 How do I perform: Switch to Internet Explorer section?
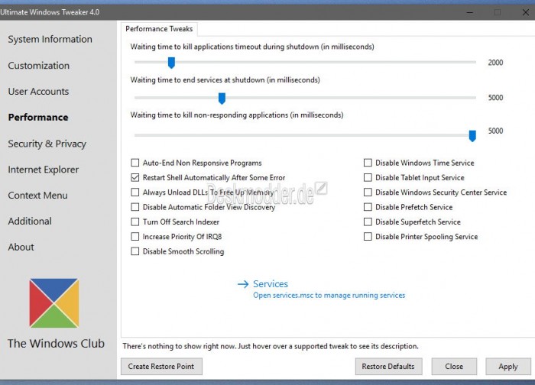pos(44,170)
